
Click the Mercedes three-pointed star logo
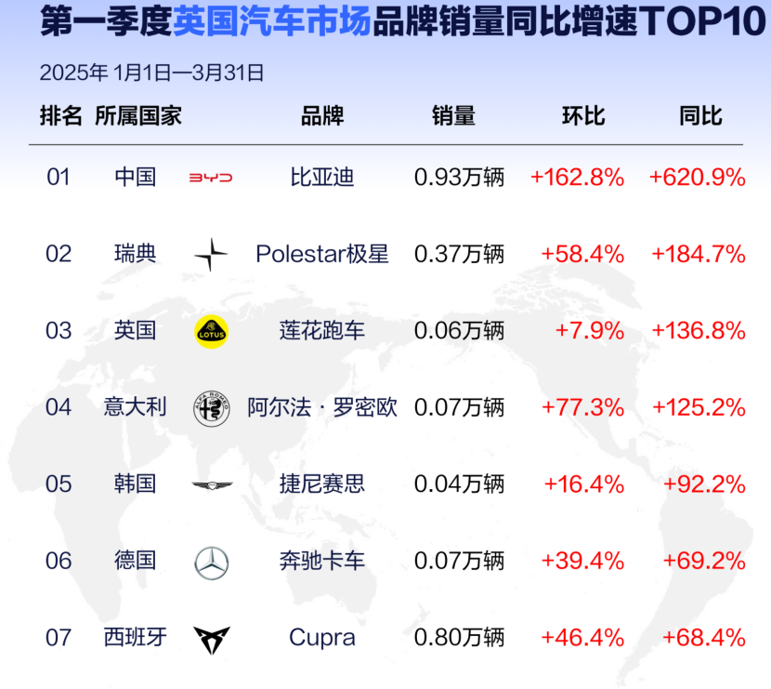point(212,563)
